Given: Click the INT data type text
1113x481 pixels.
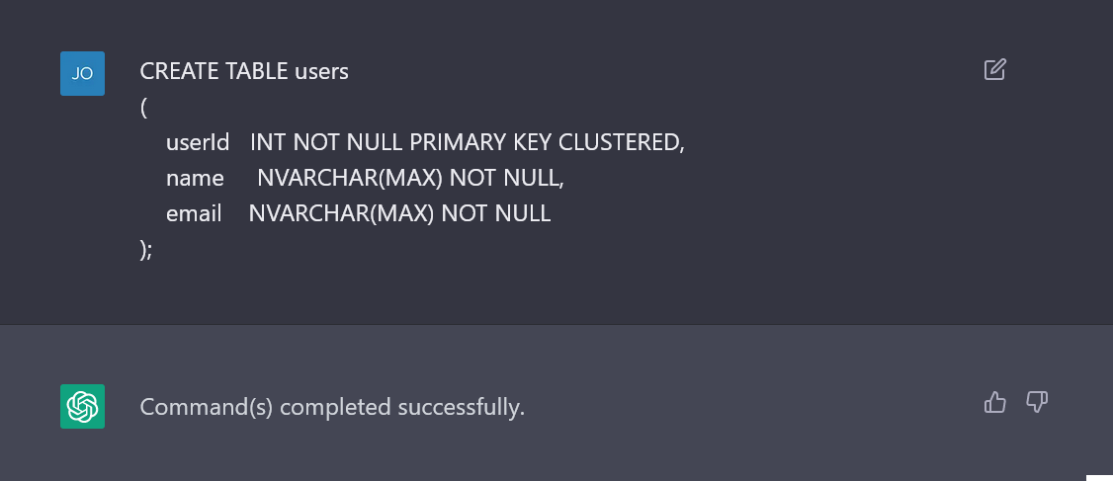Looking at the screenshot, I should click(x=269, y=142).
